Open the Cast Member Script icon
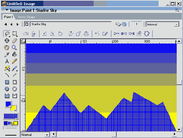This screenshot has width=183, height=138. click(x=118, y=24)
